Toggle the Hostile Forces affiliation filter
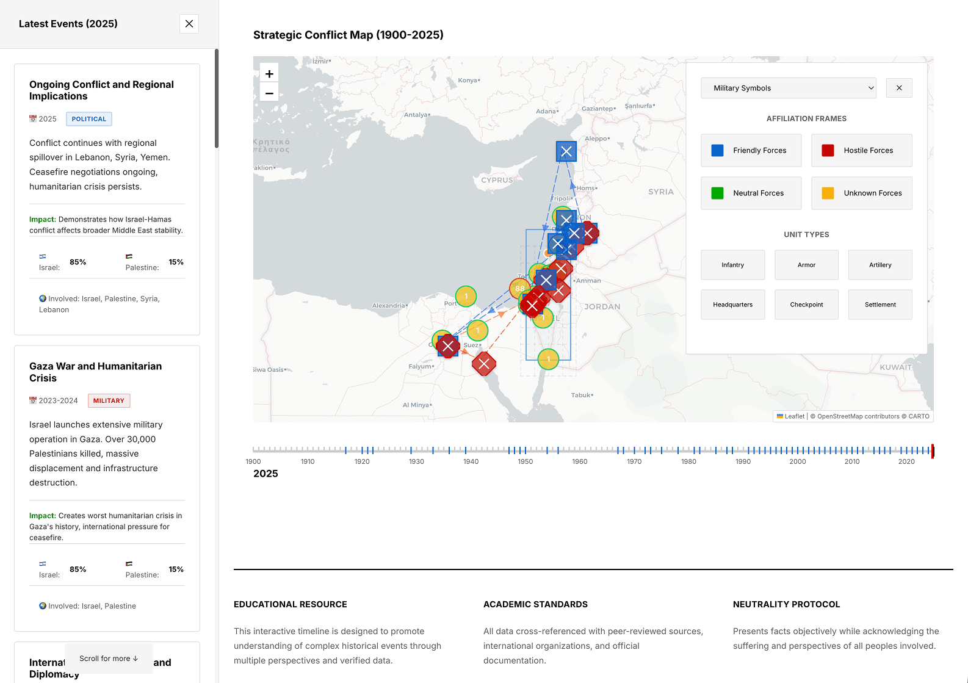 (x=861, y=151)
